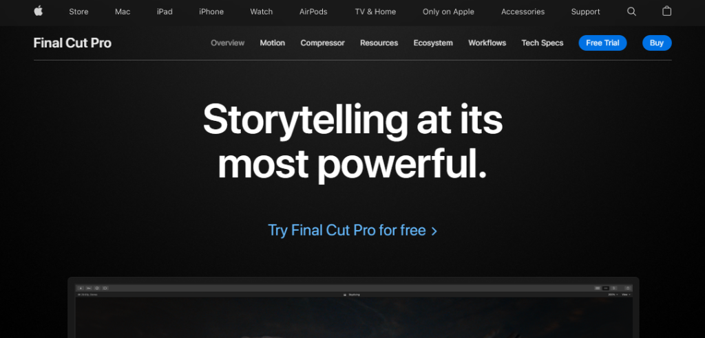Click the keyword key icon in app toolbar

coord(89,288)
